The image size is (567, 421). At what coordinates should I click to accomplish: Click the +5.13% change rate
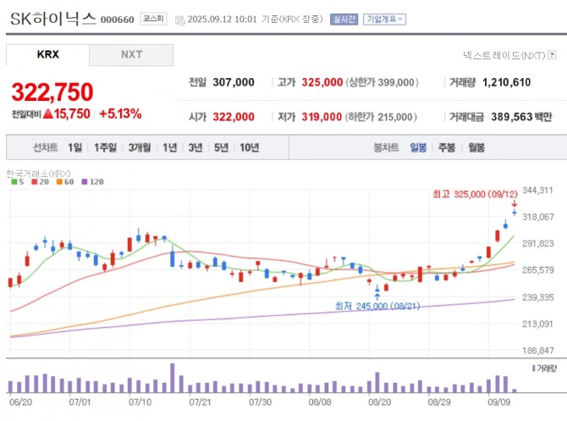(x=120, y=114)
